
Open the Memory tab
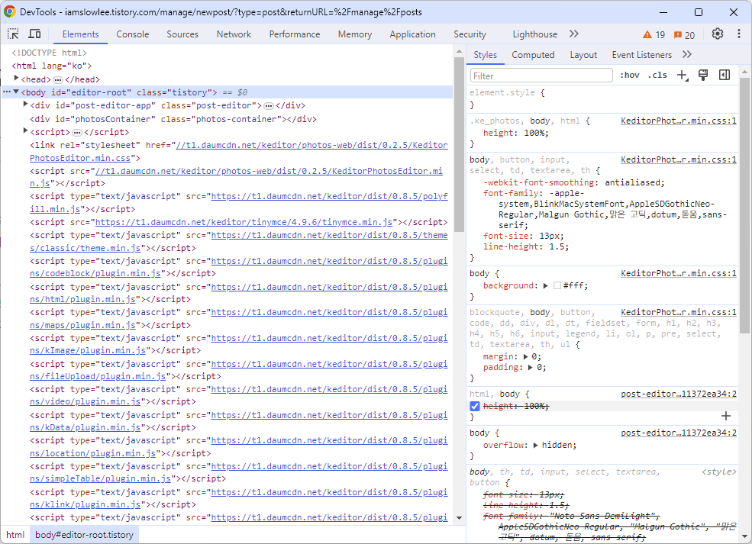coord(355,34)
